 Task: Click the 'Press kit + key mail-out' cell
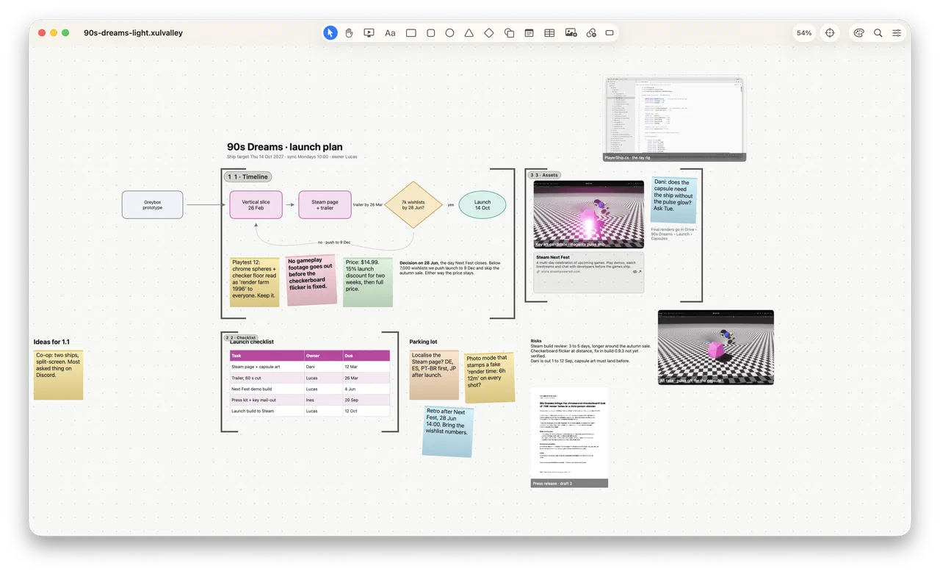point(266,400)
